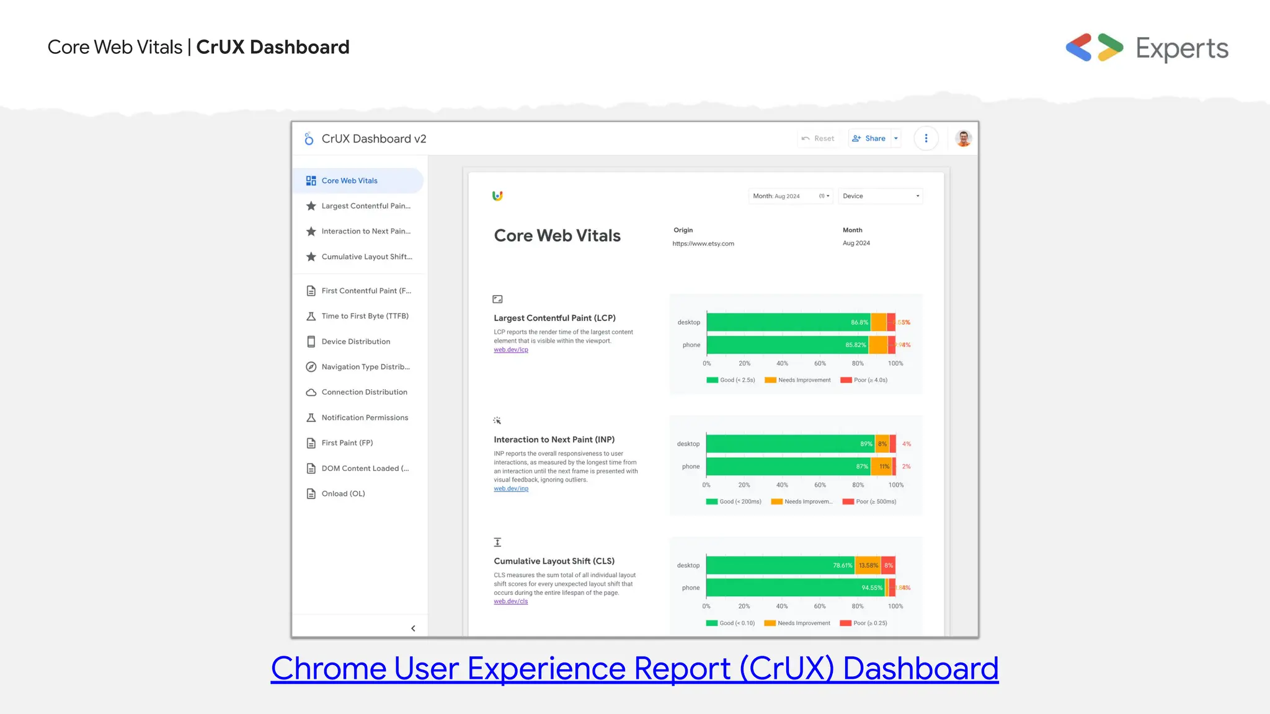Viewport: 1270px width, 714px height.
Task: Click the green Good (< 2.5s) legend swatch
Action: [712, 381]
